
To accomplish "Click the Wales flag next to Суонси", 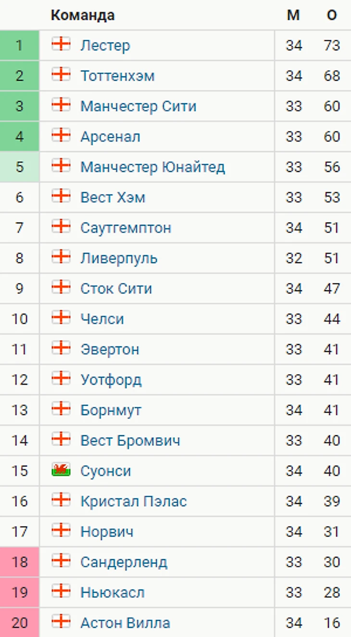I will (61, 470).
